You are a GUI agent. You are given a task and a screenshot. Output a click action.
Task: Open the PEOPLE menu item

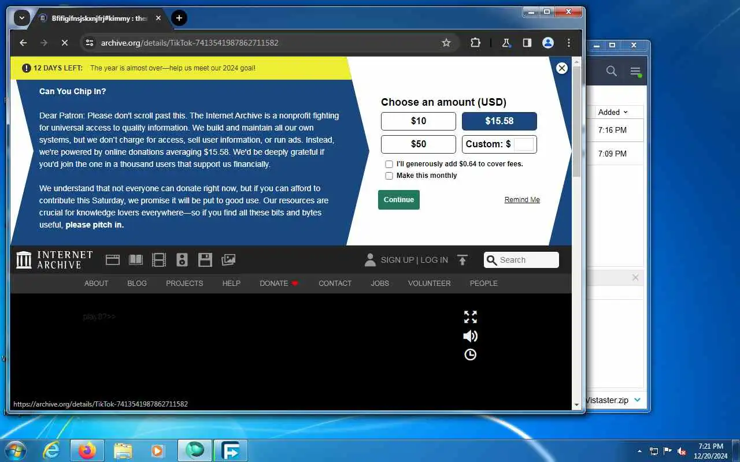[x=483, y=284]
